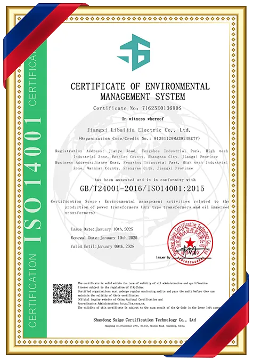Select 'Shandong Saige Certification Technology Co., Ltd'
Screen dimensions: 253x360
tap(145, 319)
